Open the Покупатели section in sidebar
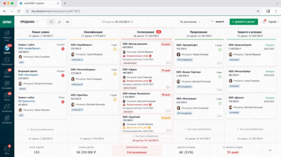281x157 pixels. (7, 61)
